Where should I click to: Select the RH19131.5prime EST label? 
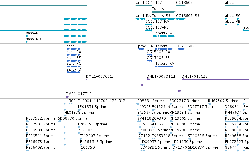pyautogui.click(x=185, y=113)
